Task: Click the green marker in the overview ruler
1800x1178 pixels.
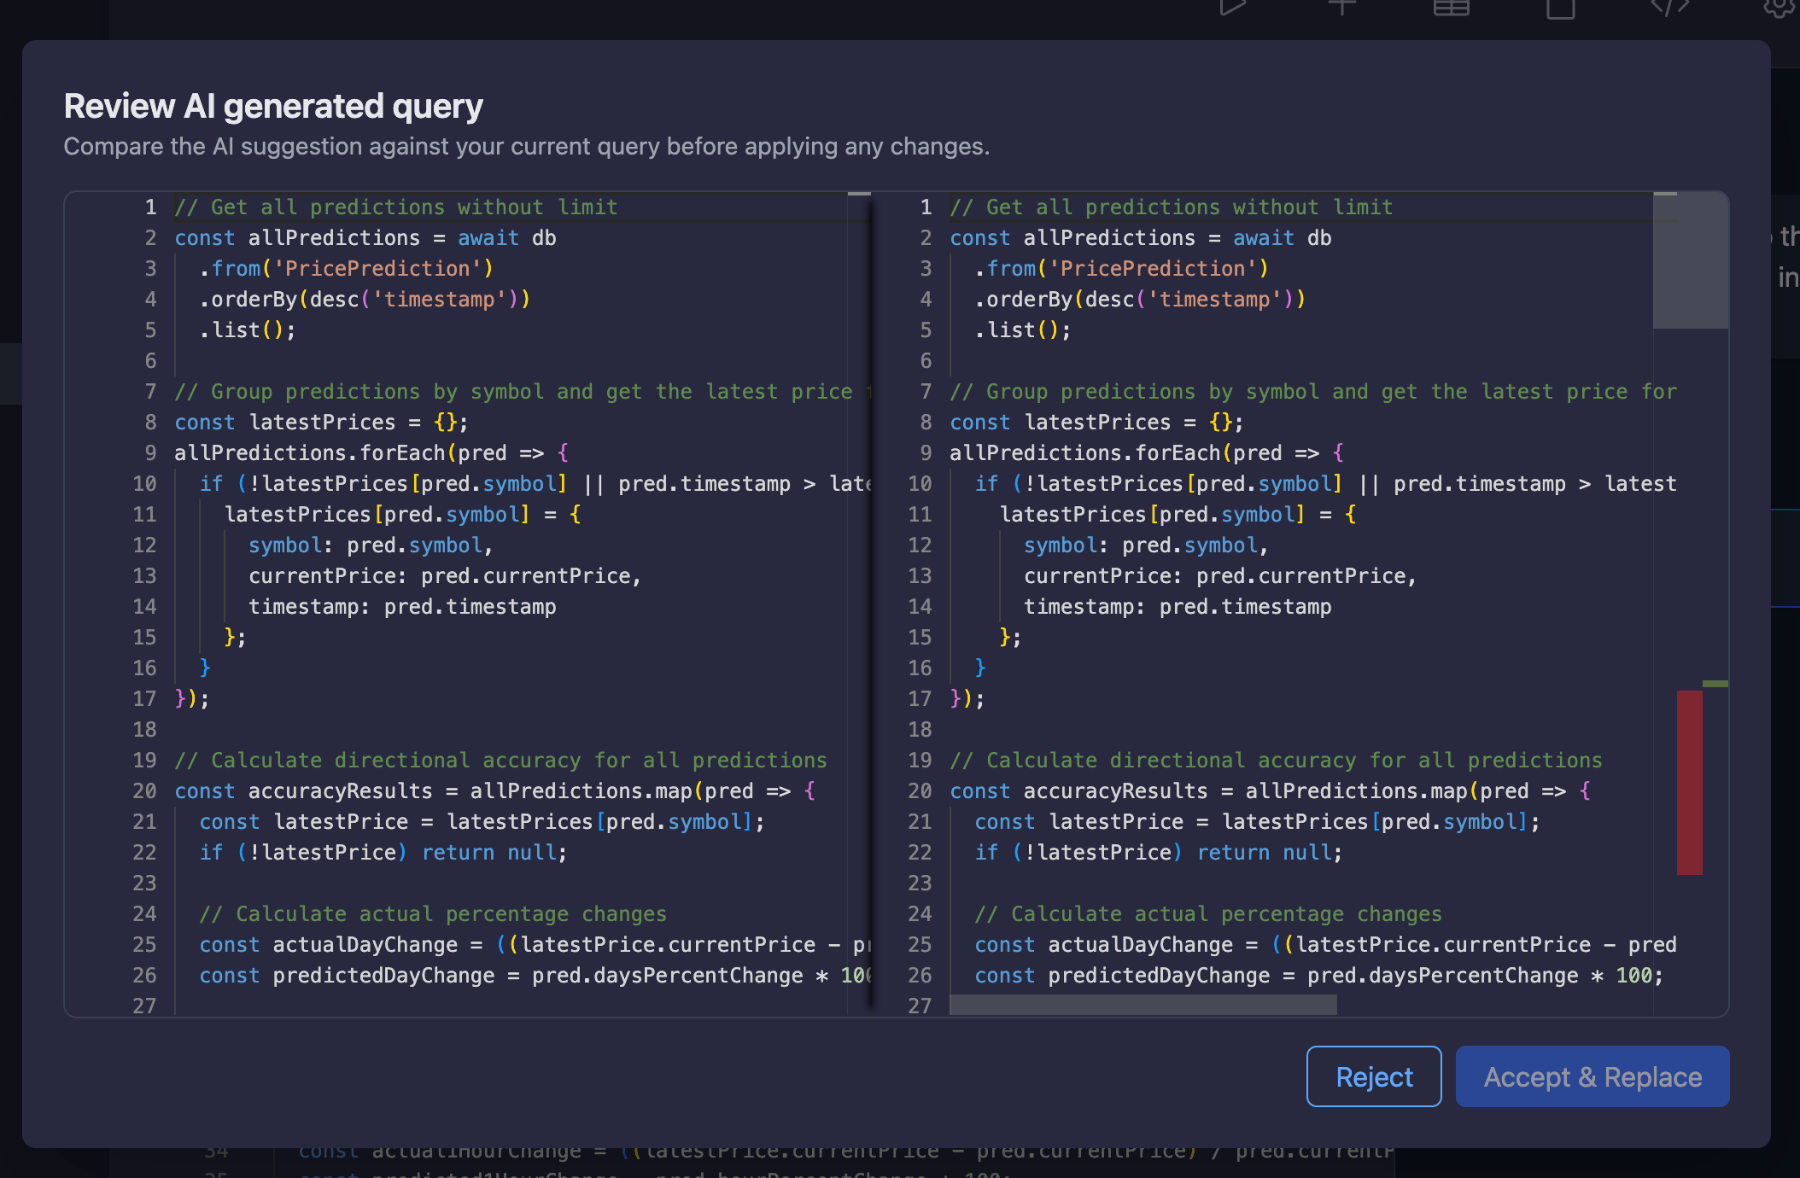Action: click(1715, 684)
